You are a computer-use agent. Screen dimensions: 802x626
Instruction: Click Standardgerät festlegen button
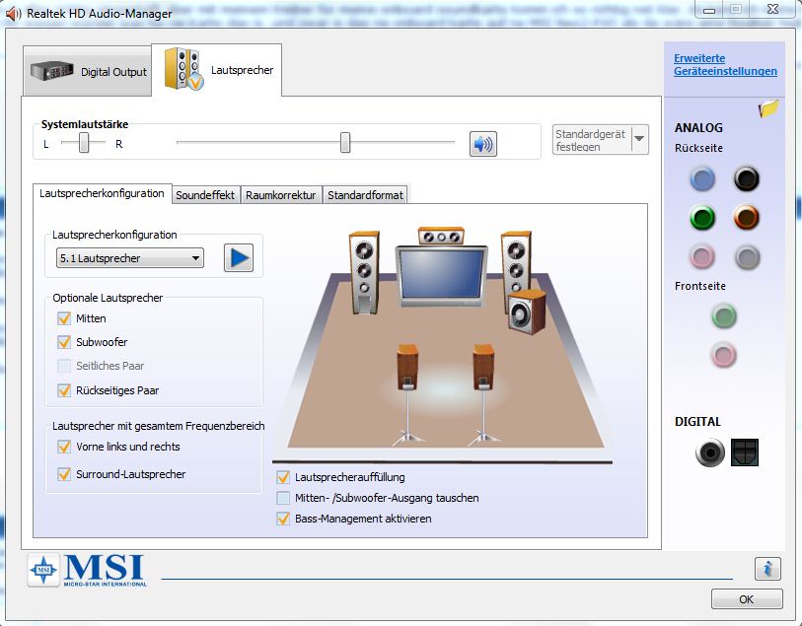pyautogui.click(x=592, y=140)
